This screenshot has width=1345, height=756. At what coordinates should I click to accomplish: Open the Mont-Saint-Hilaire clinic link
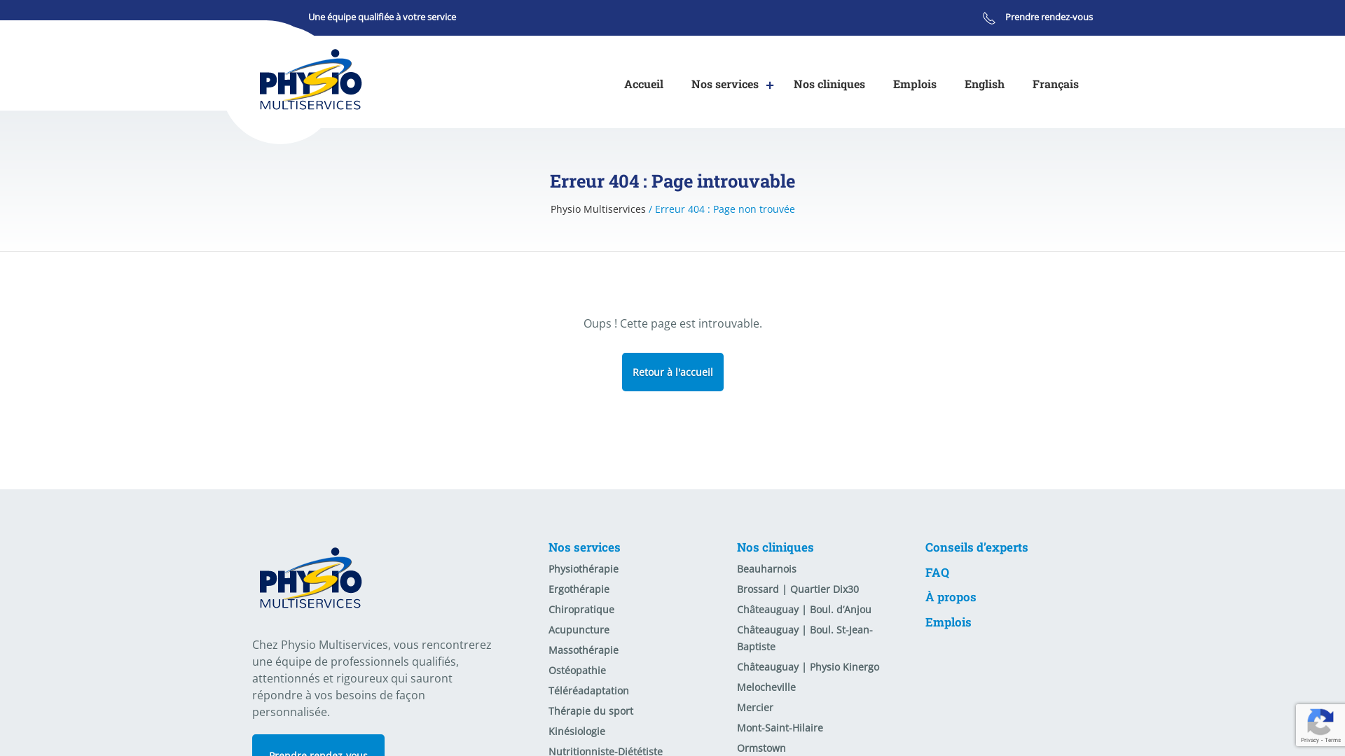[x=779, y=728]
